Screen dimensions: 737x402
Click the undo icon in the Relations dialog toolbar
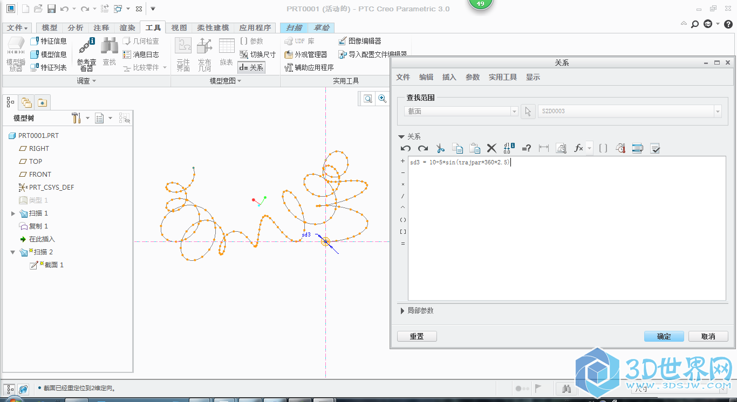click(406, 148)
